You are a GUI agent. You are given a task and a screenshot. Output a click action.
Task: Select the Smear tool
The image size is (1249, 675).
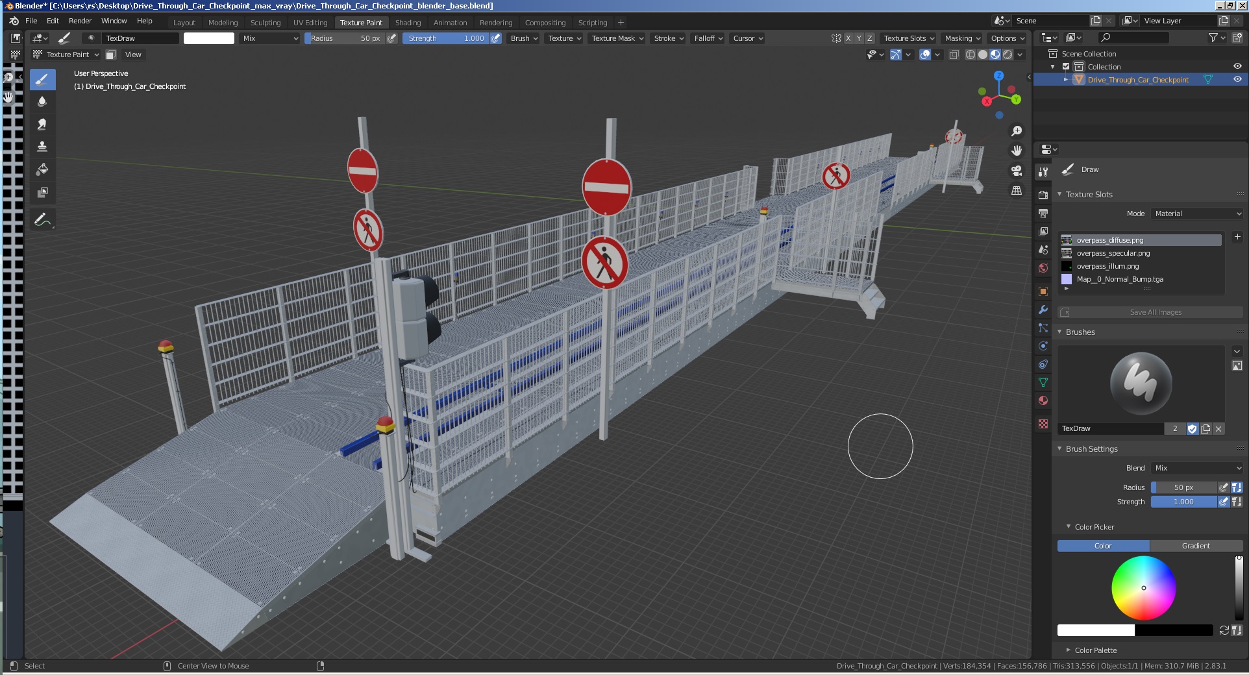tap(42, 124)
